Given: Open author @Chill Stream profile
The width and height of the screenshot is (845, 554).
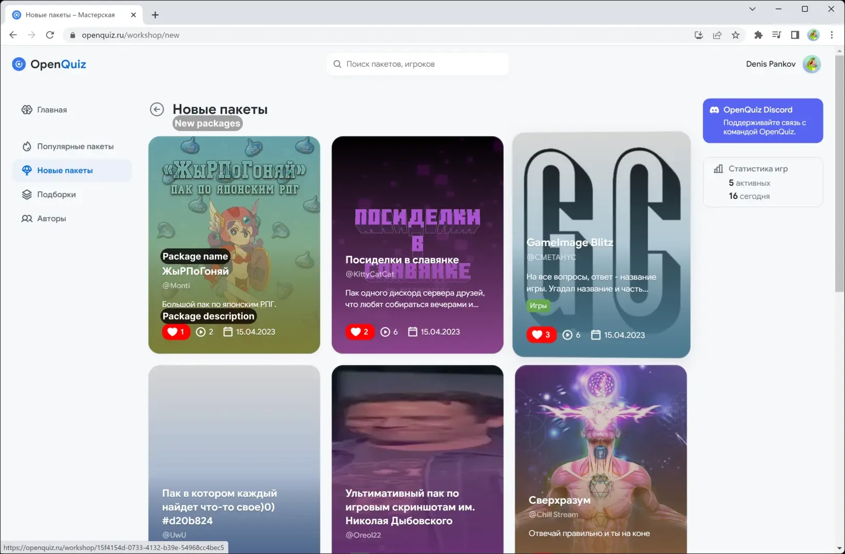Looking at the screenshot, I should point(553,515).
